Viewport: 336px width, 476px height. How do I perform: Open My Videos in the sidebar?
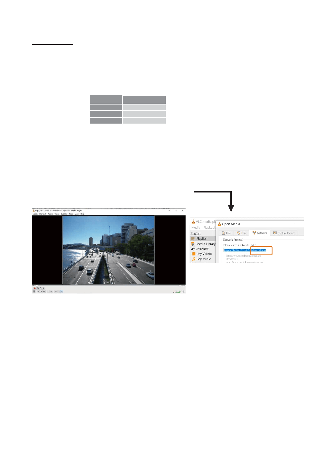[x=203, y=254]
